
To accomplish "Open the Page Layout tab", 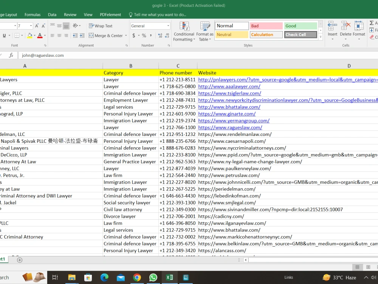I will coord(8,15).
